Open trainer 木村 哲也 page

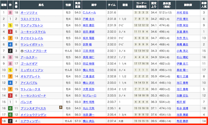click(x=182, y=13)
